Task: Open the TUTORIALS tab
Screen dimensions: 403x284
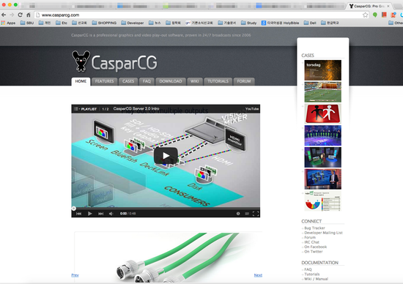Action: [218, 81]
